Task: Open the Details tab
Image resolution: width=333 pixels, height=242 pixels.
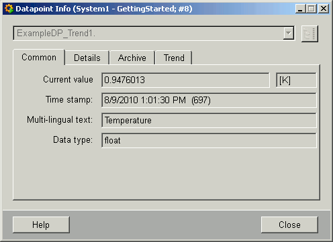Action: pos(87,58)
